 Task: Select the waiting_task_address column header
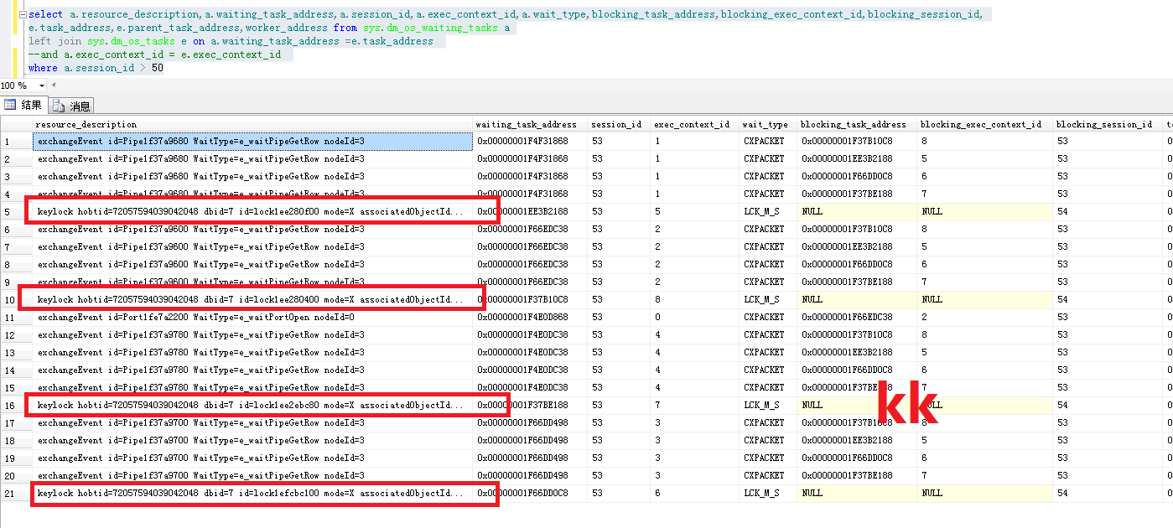coord(526,124)
